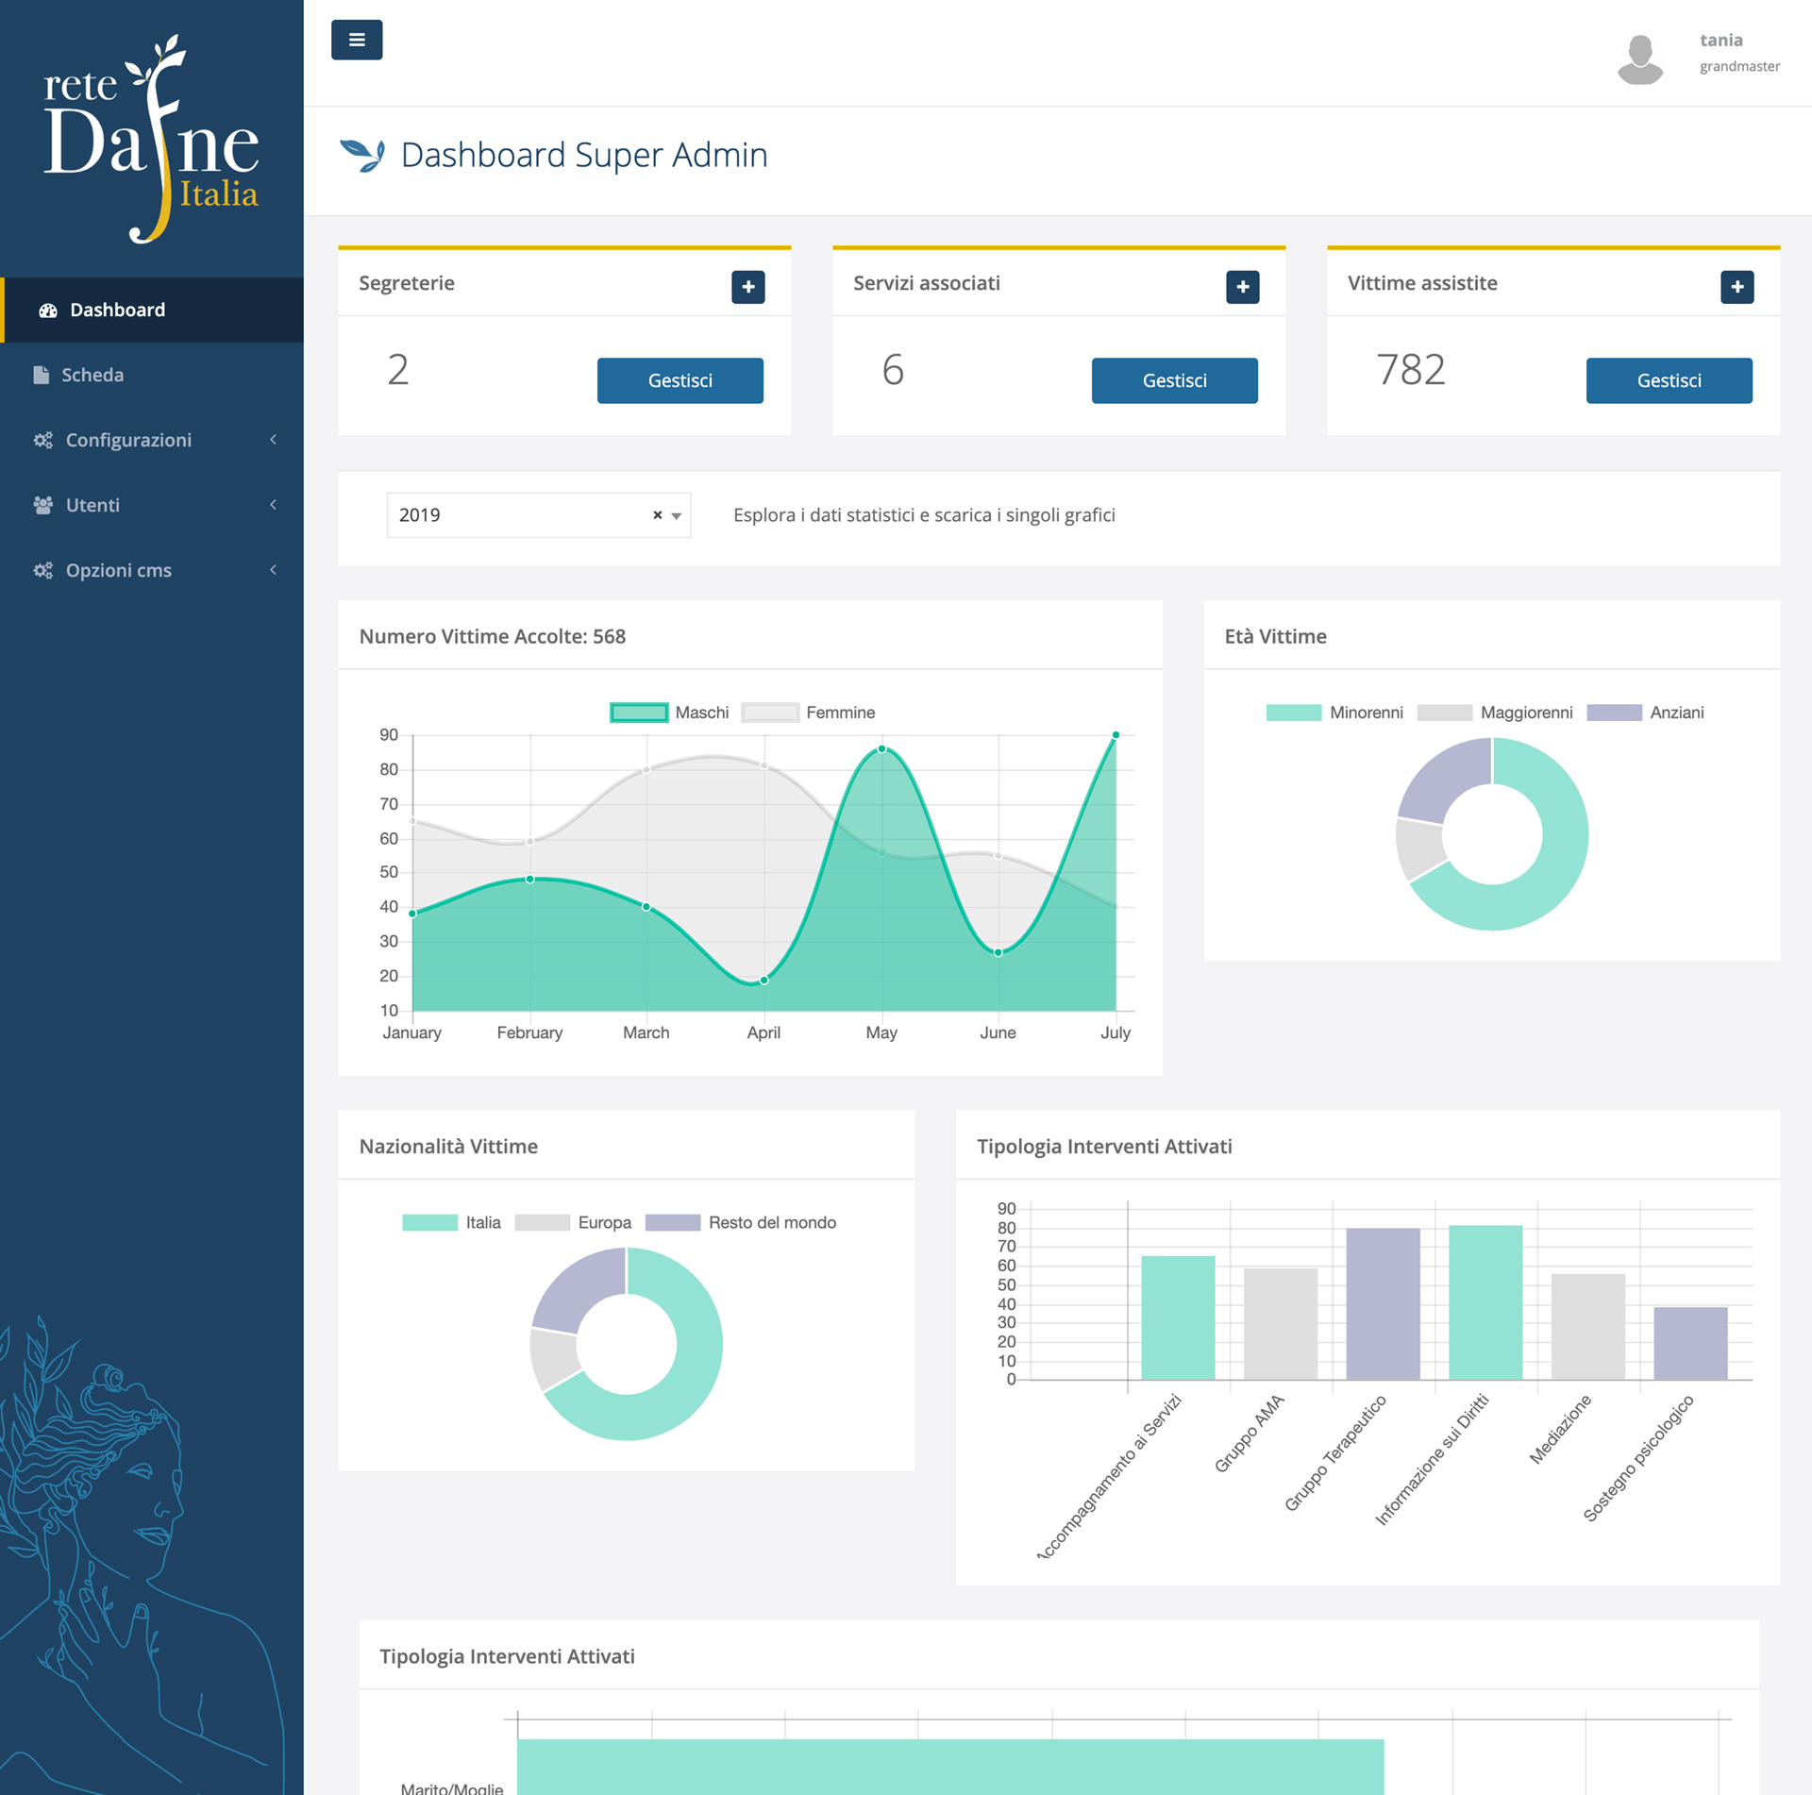Screen dimensions: 1812x1795
Task: Toggle the Maschi legend series
Action: (x=670, y=713)
